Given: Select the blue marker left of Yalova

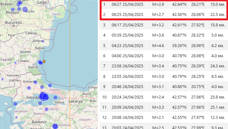Looking at the screenshot, I should tap(55, 98).
